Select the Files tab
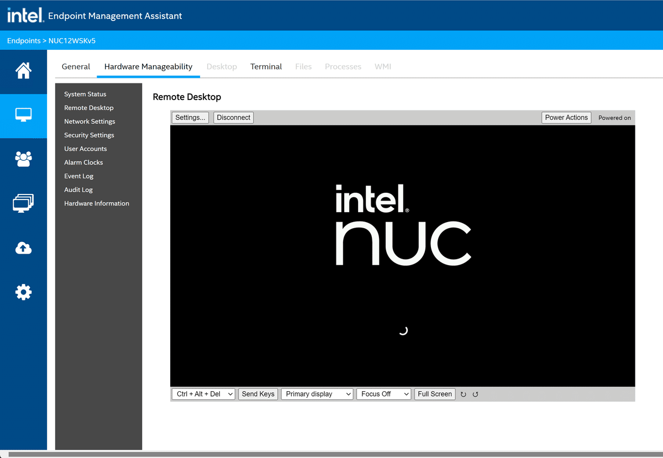Screen dimensions: 663x458 [x=303, y=66]
